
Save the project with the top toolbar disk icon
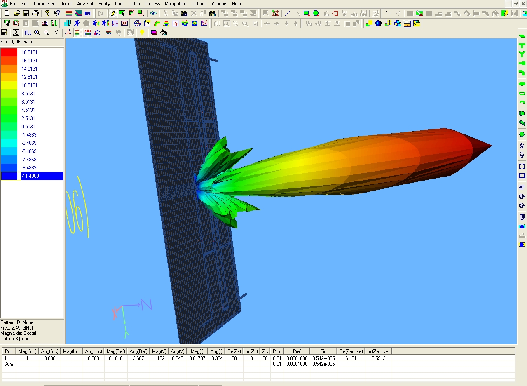tap(26, 13)
